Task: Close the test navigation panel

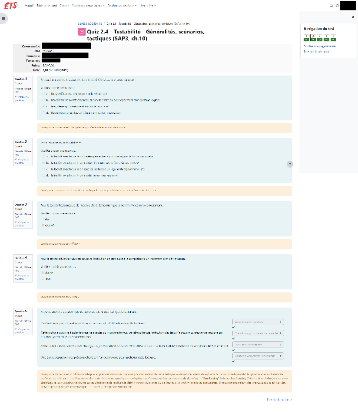Action: pyautogui.click(x=353, y=16)
